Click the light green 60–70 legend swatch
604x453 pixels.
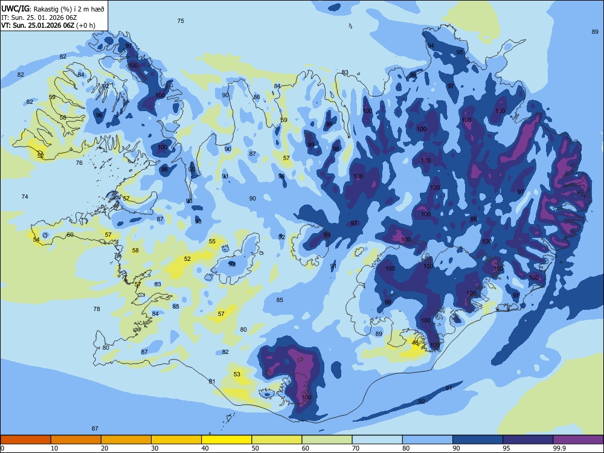(x=327, y=440)
